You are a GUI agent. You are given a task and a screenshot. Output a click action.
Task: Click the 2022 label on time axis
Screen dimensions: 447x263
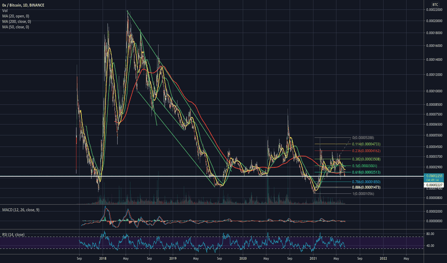pos(383,259)
